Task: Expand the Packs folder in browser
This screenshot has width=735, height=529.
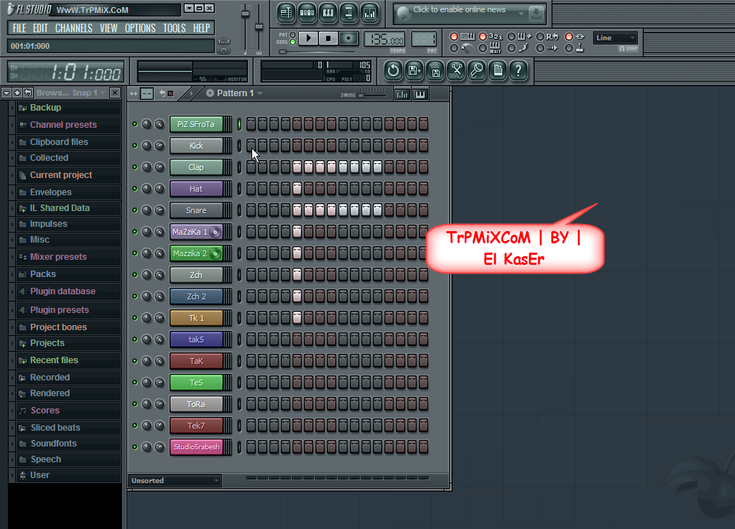Action: (12, 274)
